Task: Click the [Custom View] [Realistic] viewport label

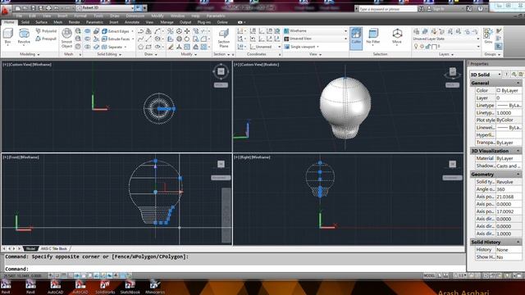Action: (257, 65)
